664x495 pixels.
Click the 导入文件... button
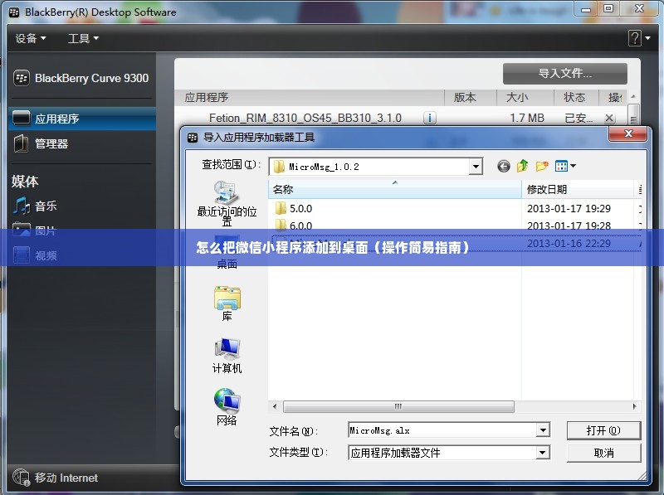click(x=565, y=74)
